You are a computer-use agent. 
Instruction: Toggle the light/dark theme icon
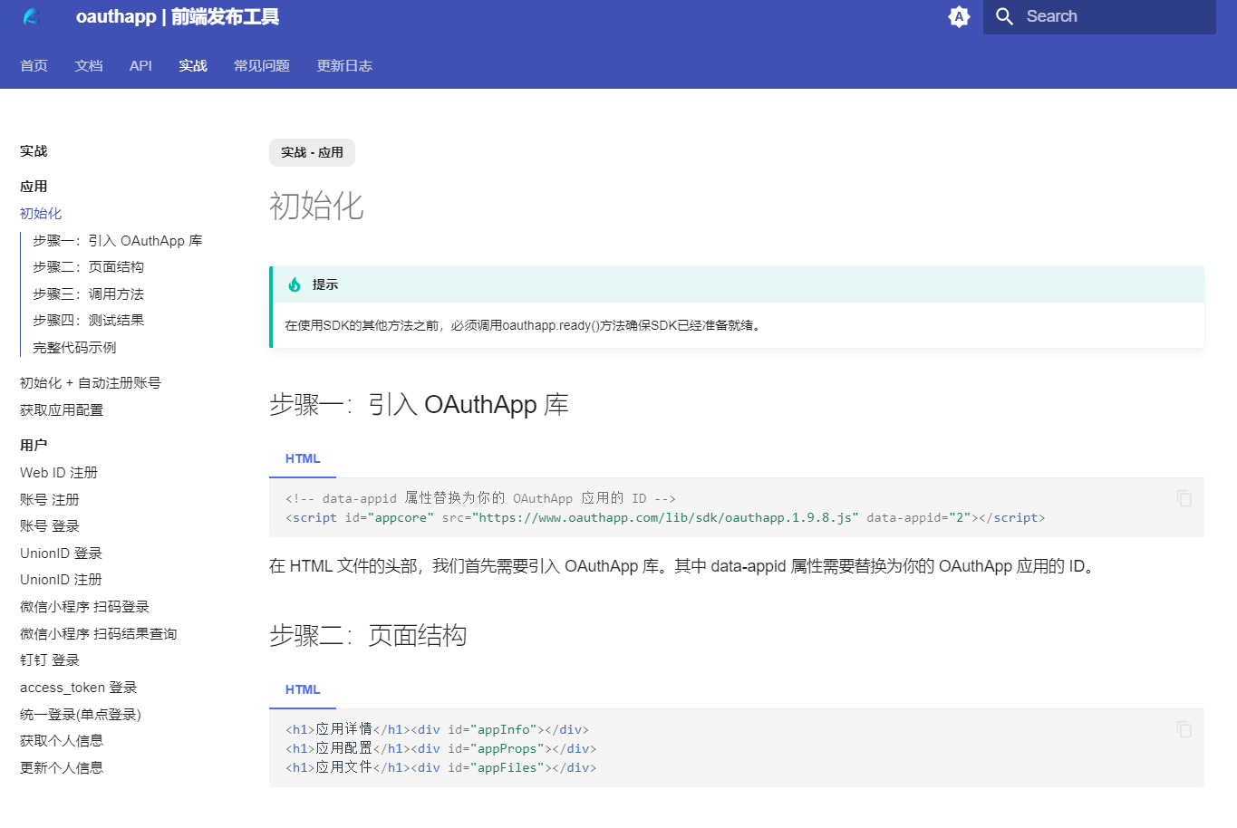(x=959, y=16)
